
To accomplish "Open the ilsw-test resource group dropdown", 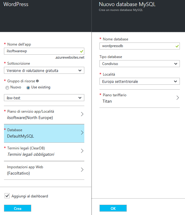I will (44, 98).
